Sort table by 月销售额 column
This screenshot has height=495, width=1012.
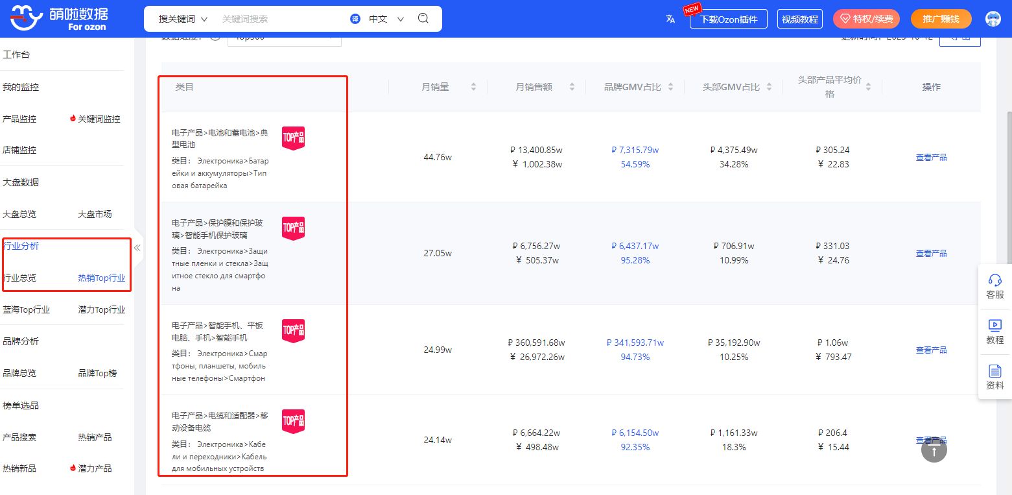572,87
